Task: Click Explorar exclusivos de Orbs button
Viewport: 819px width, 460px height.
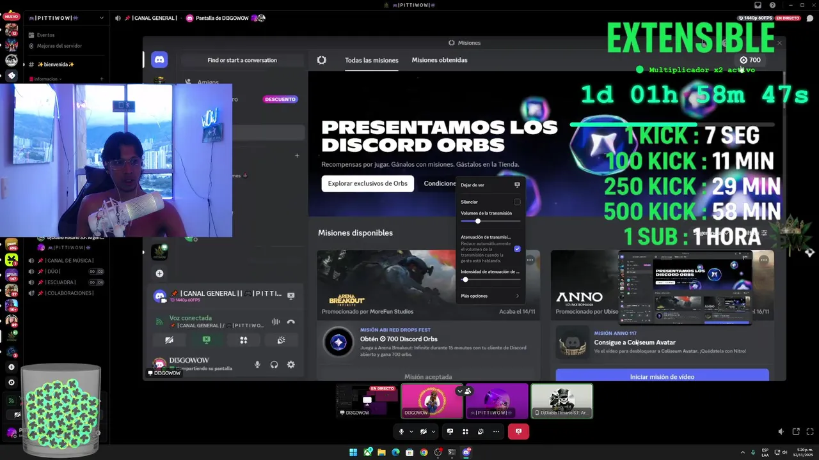Action: coord(367,183)
